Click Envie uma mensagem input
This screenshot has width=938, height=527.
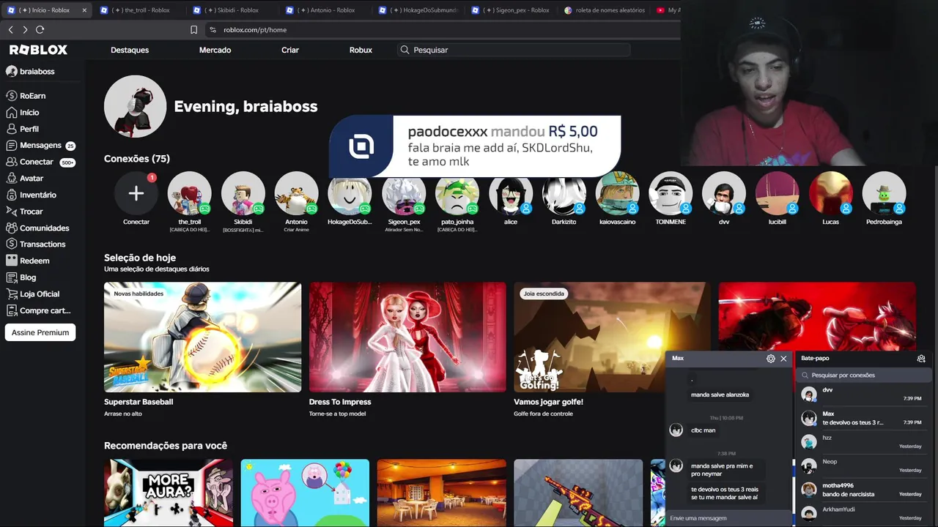pos(728,518)
